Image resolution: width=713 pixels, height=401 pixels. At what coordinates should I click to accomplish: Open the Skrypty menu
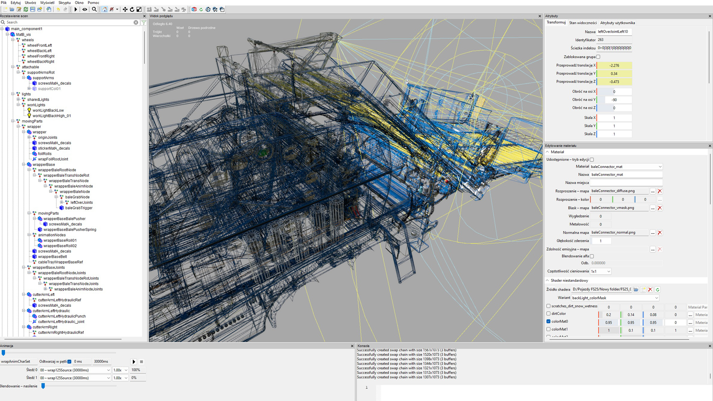pos(64,3)
